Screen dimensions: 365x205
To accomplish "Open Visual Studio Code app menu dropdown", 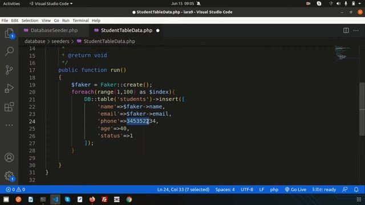I will pos(51,3).
